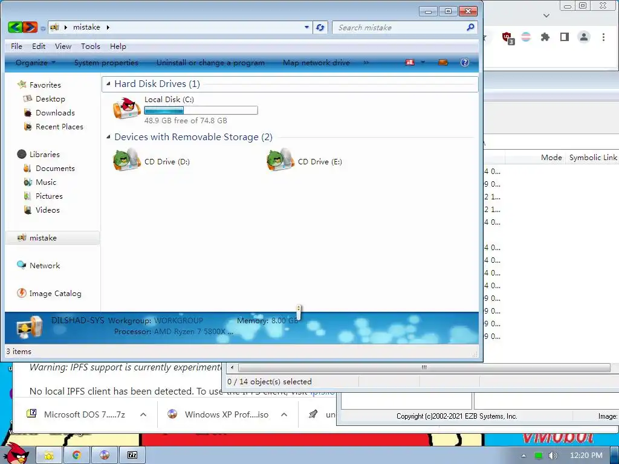Open the Chrome three-dot menu
The image size is (619, 464).
tap(603, 37)
